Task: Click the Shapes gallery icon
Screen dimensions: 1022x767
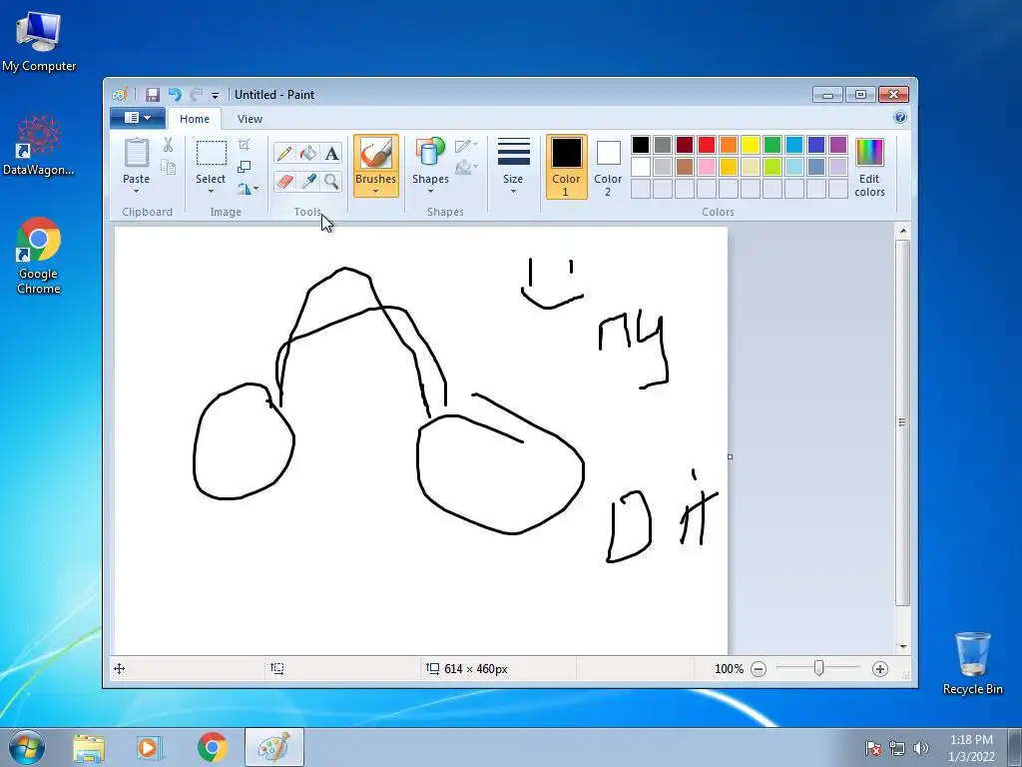Action: point(430,153)
